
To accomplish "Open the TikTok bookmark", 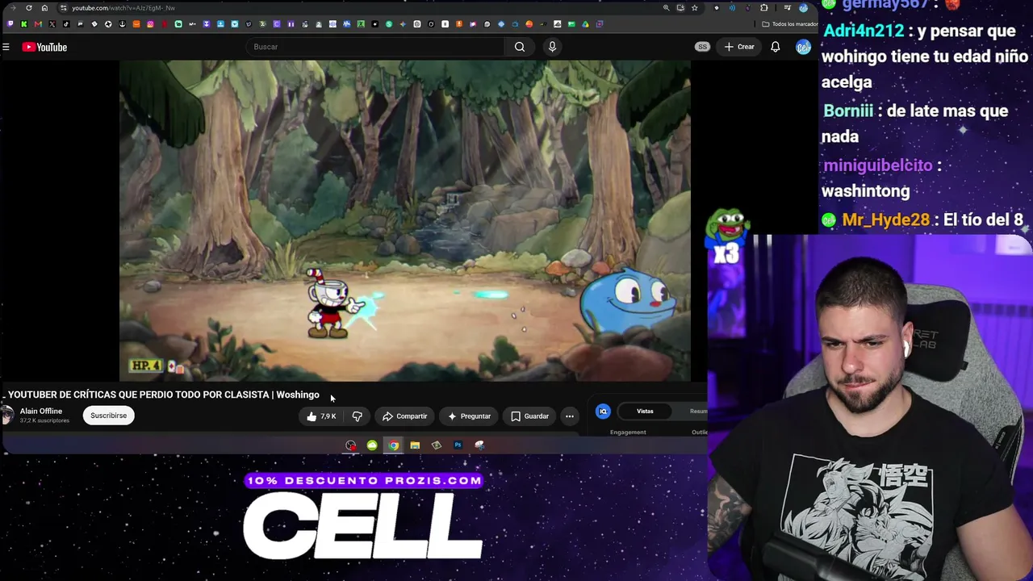I will point(66,24).
